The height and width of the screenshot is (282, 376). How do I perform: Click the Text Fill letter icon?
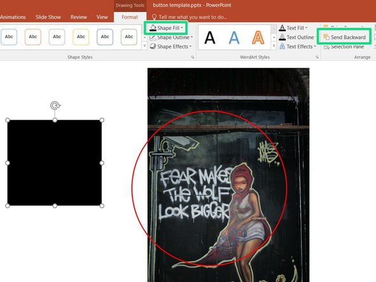tap(282, 28)
